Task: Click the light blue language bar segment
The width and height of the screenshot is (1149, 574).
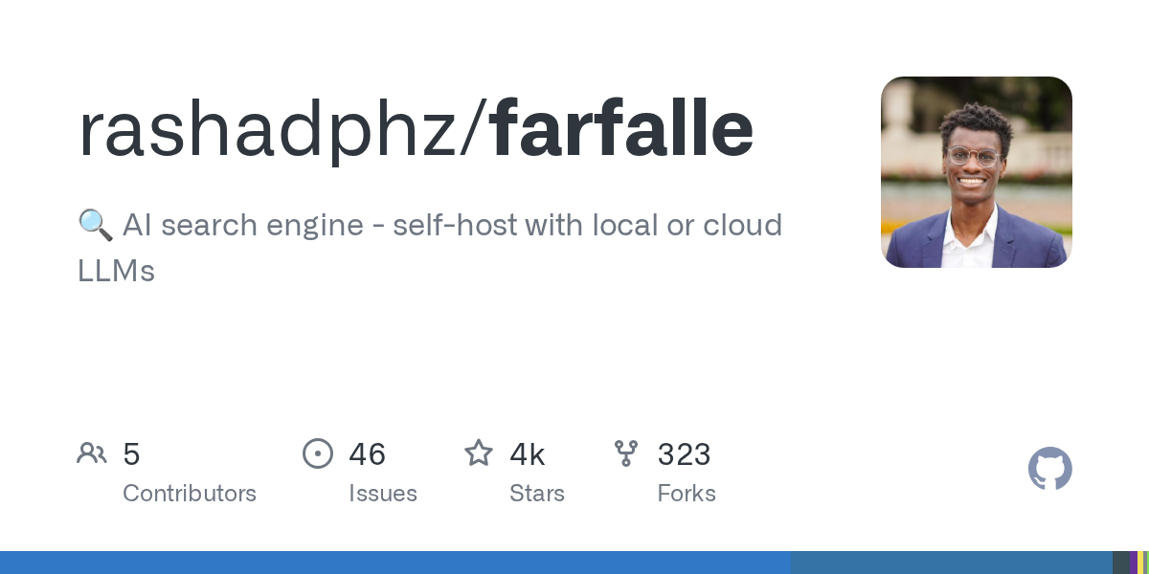Action: 395,563
